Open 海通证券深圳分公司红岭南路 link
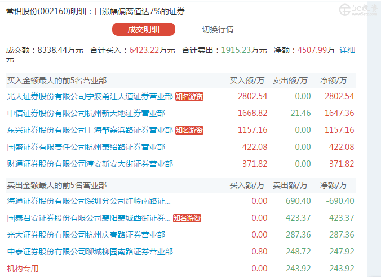 [x=88, y=201]
